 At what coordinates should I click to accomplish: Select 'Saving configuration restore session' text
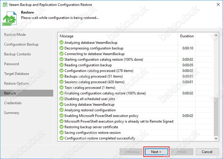[93, 133]
